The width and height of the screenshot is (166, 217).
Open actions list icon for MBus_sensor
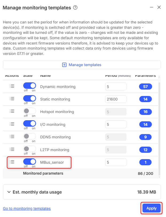12,162
